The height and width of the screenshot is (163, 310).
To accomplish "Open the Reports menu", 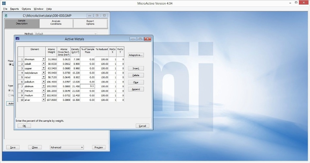I will (x=14, y=9).
